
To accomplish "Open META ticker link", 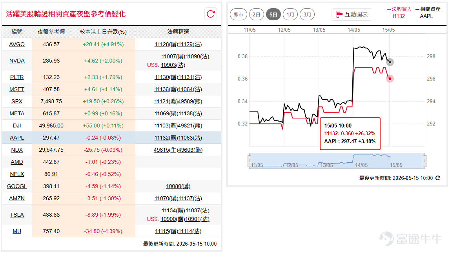I will [17, 114].
